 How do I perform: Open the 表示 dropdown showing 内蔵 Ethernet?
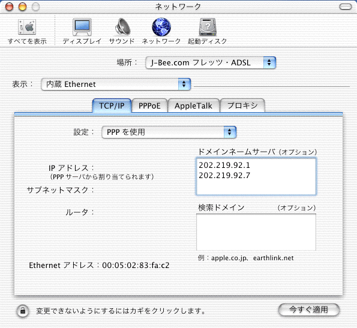(x=116, y=84)
